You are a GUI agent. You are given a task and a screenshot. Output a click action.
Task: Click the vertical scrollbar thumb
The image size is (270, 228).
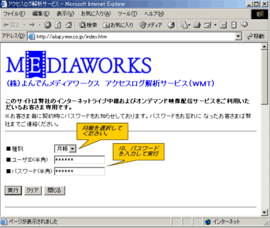pos(264,77)
